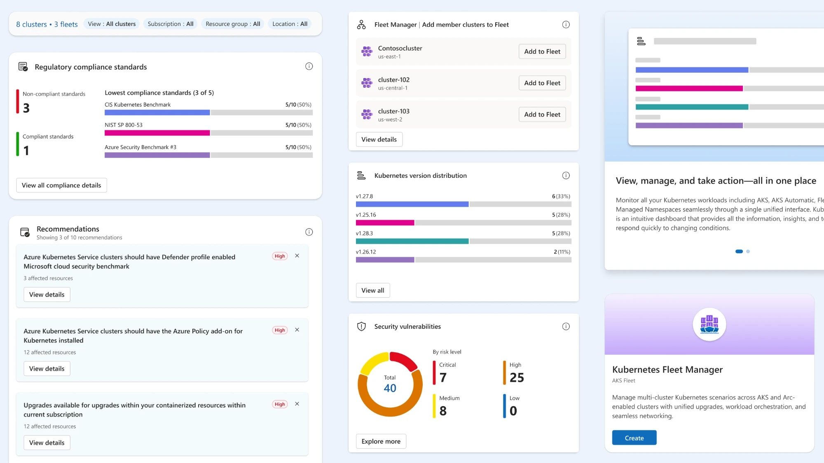This screenshot has width=824, height=463.
Task: View details for Defender profile recommendation
Action: (x=47, y=295)
